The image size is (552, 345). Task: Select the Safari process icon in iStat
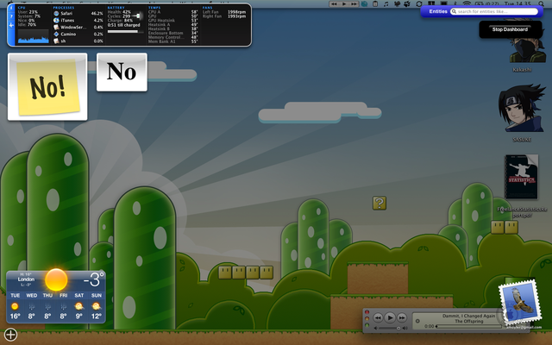tap(56, 14)
